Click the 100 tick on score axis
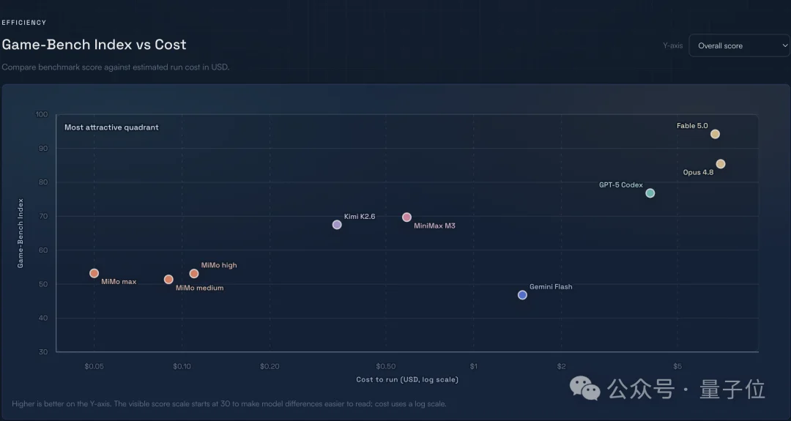The height and width of the screenshot is (421, 791). (41, 114)
